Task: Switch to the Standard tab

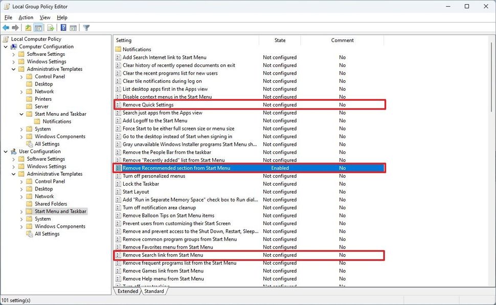Action: 154,291
